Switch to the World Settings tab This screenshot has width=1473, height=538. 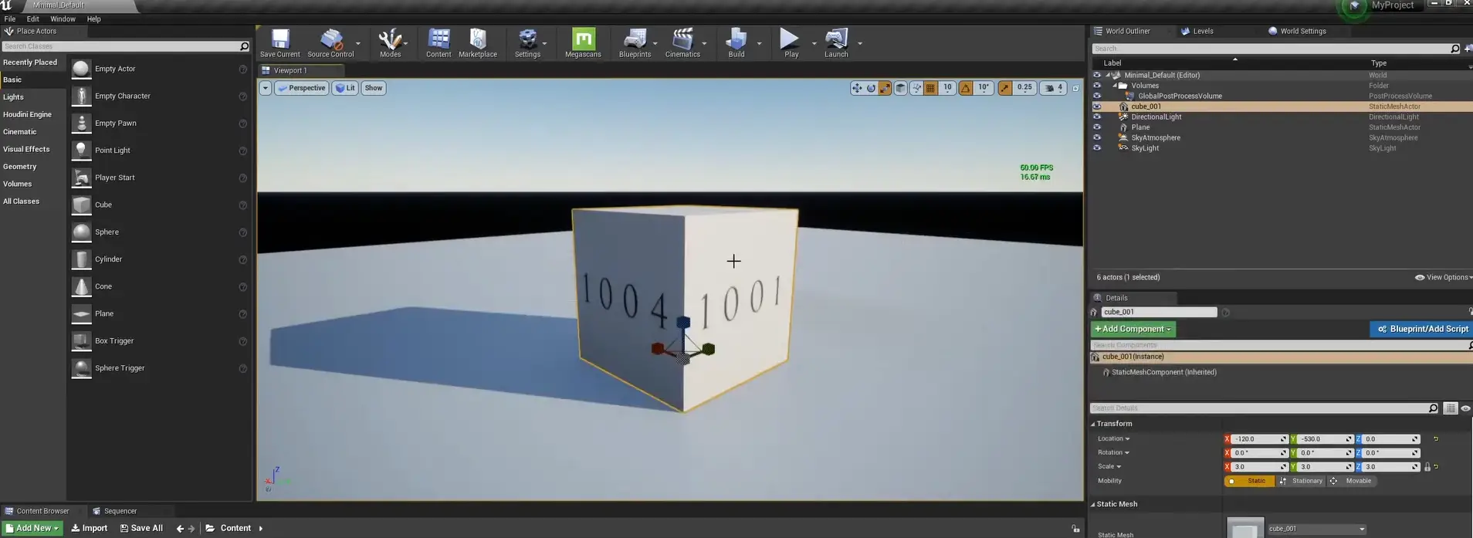point(1302,31)
